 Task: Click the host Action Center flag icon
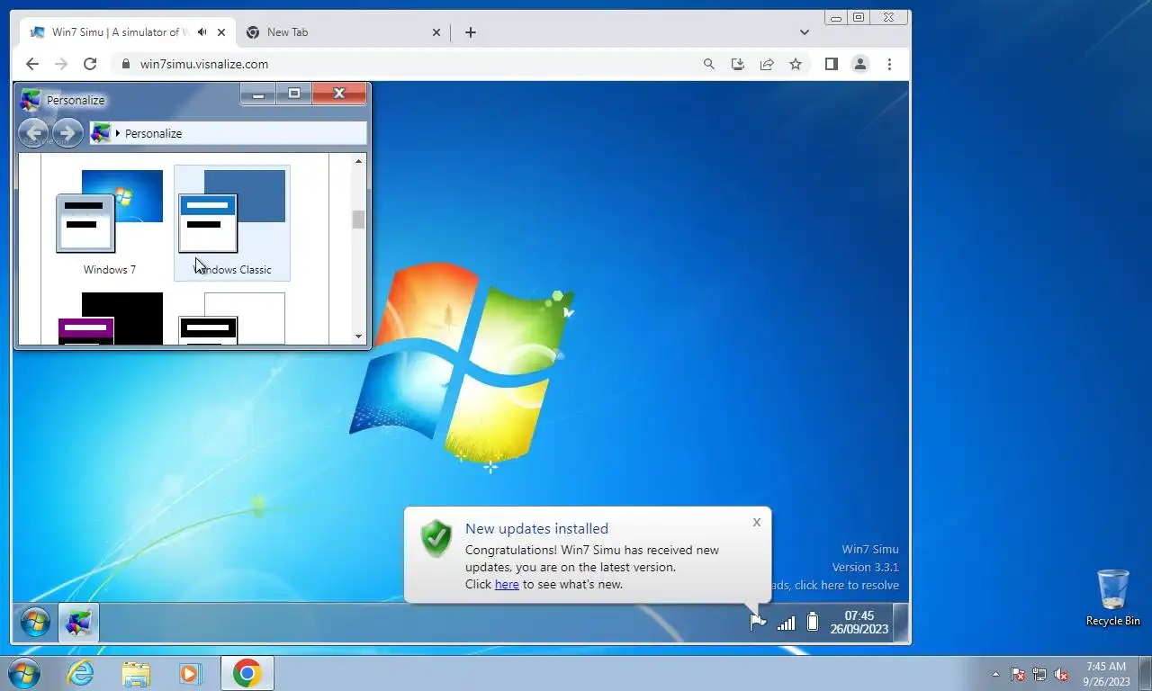pos(1018,674)
